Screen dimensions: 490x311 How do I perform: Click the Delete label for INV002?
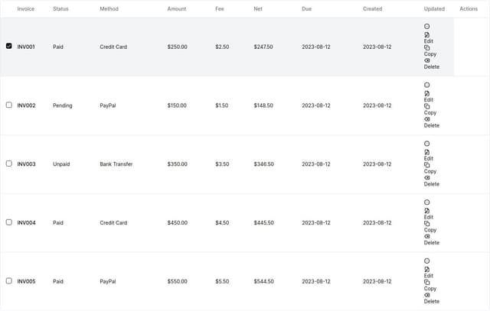(x=432, y=125)
